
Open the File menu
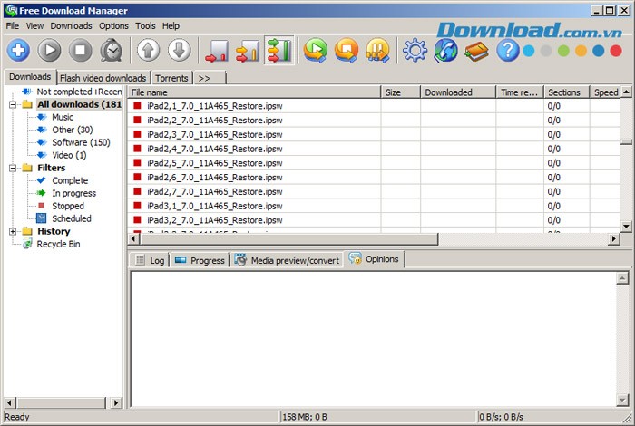tap(13, 26)
